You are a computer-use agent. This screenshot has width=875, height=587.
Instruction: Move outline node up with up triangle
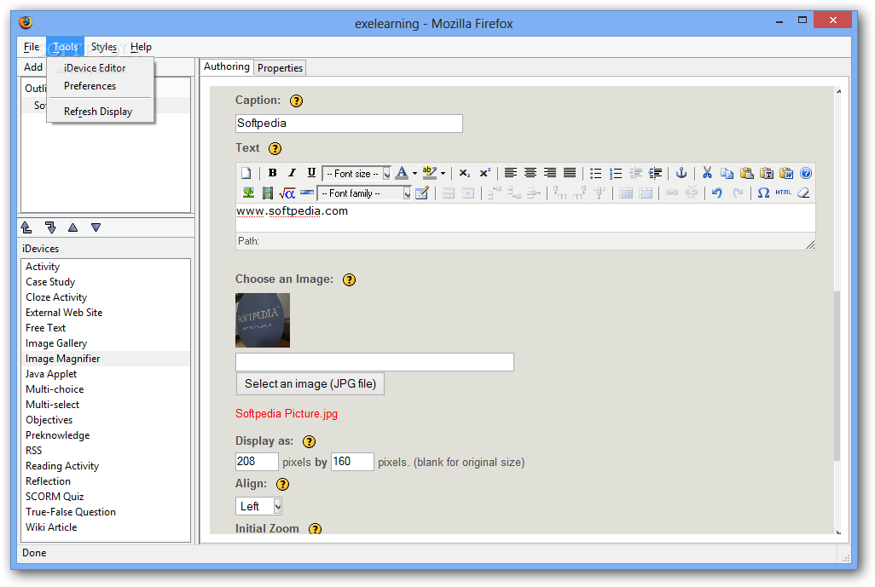(73, 227)
